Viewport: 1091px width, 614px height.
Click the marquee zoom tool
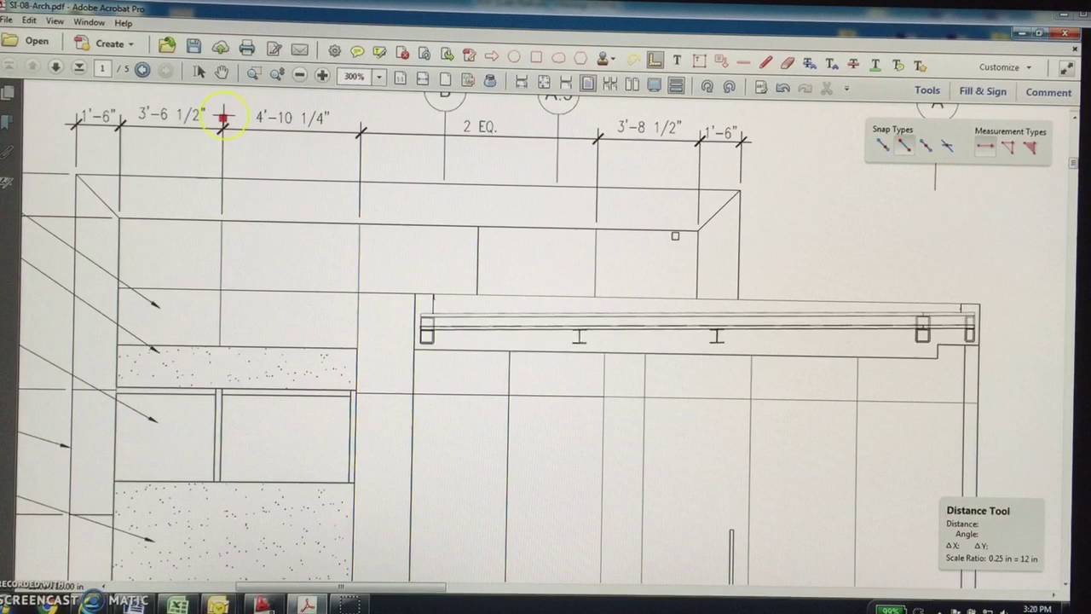click(253, 74)
